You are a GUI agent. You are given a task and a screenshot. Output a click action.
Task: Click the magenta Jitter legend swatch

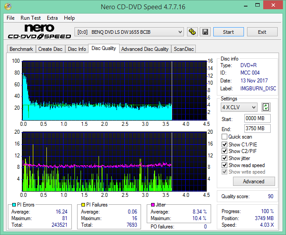click(153, 205)
